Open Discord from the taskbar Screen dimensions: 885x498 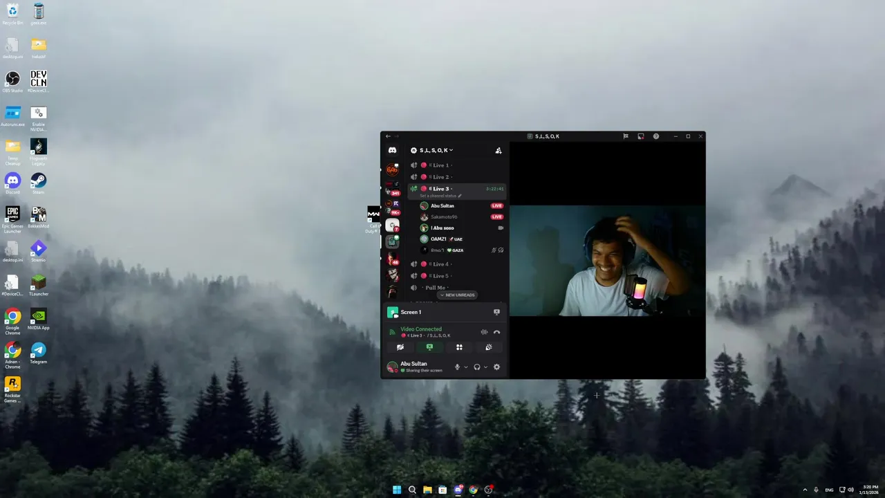coord(458,490)
